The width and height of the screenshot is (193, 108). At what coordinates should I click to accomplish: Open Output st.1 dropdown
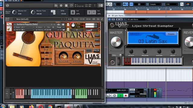coord(24,27)
